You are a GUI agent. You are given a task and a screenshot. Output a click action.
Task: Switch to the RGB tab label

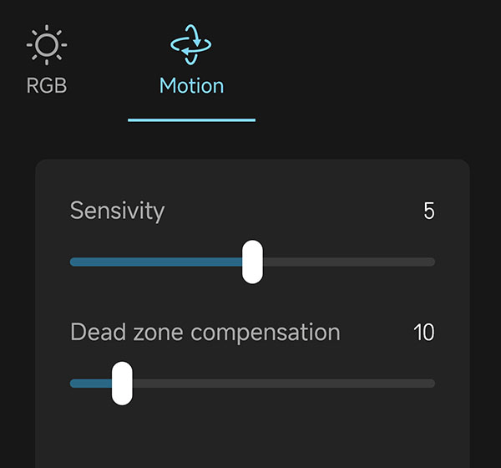point(47,86)
